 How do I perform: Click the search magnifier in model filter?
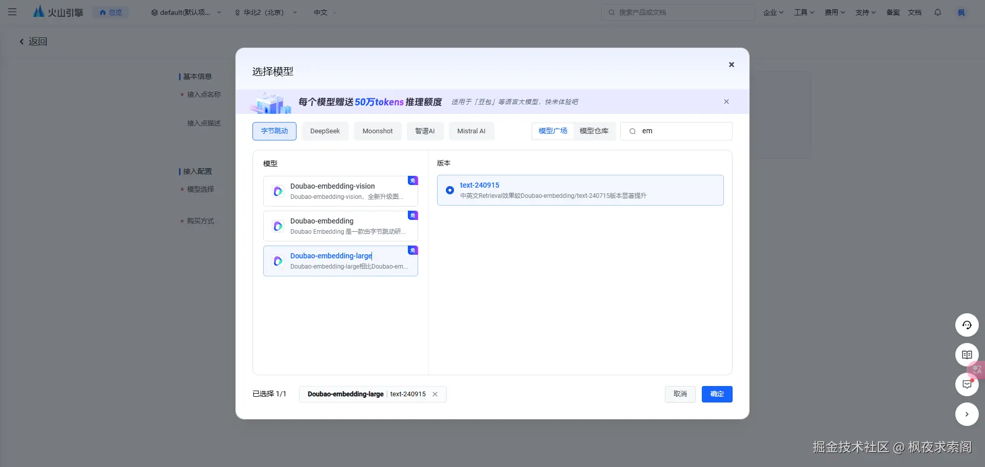(633, 131)
